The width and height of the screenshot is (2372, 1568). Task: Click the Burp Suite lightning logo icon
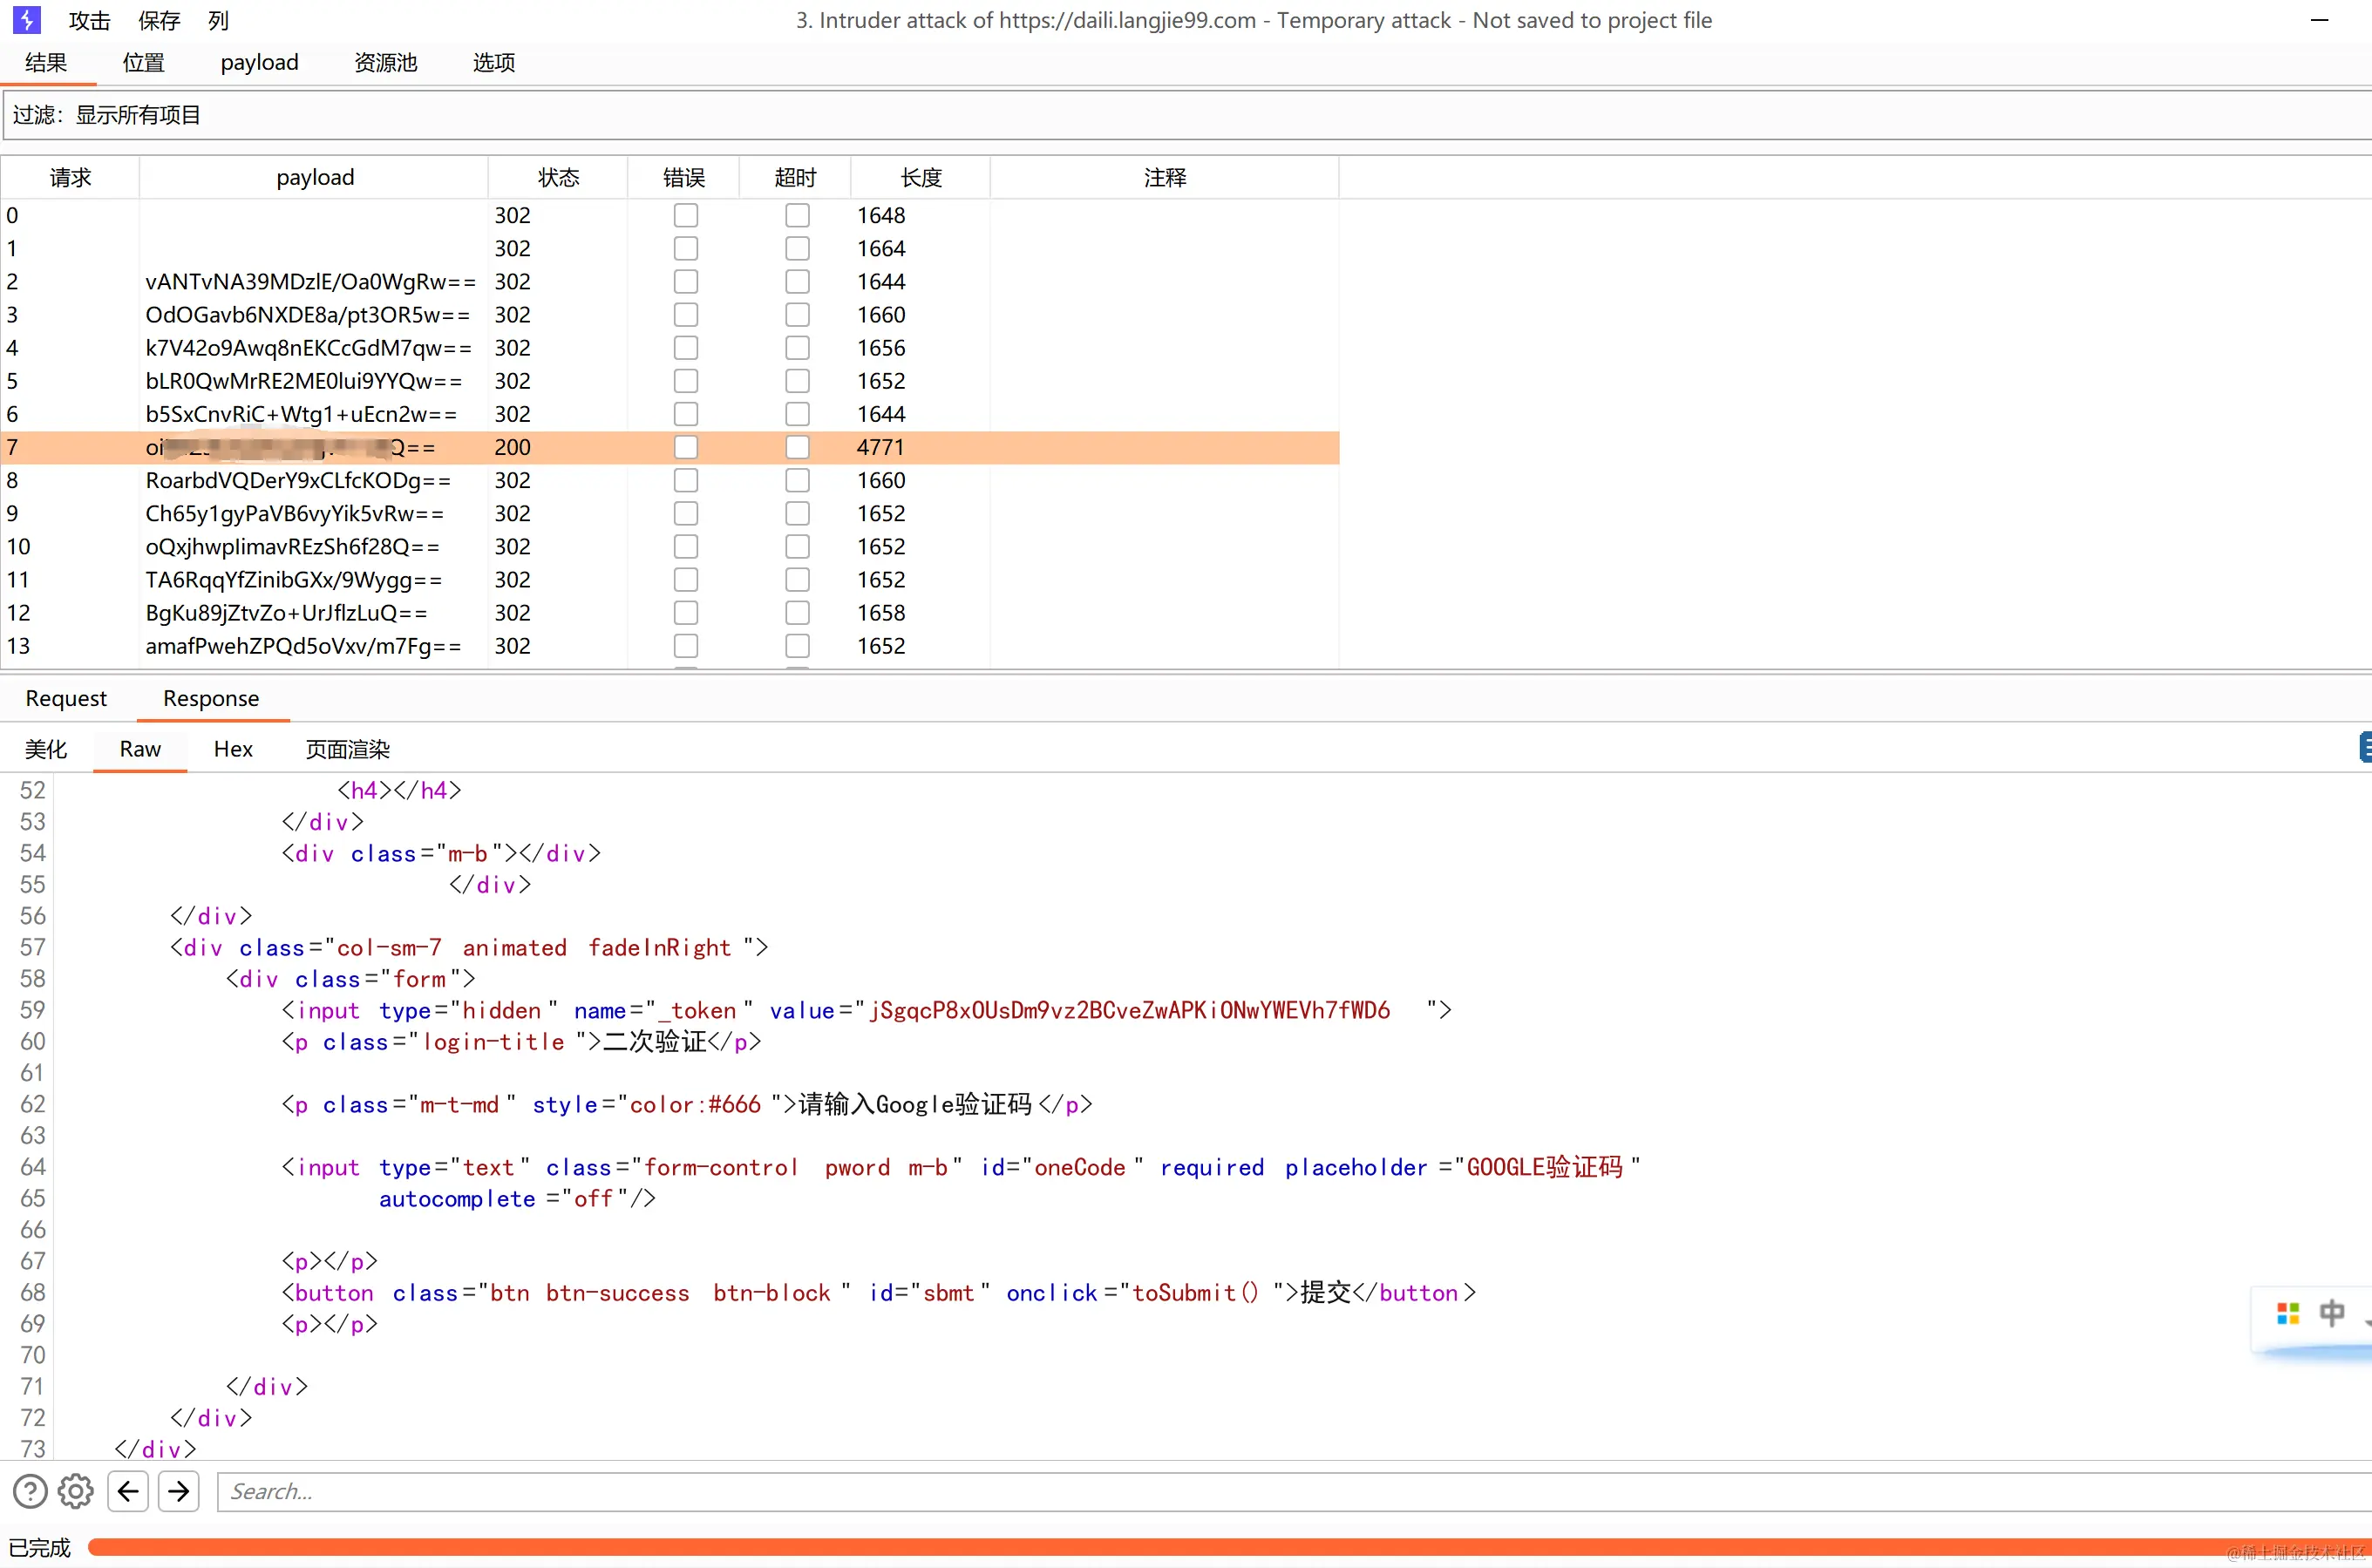click(26, 20)
